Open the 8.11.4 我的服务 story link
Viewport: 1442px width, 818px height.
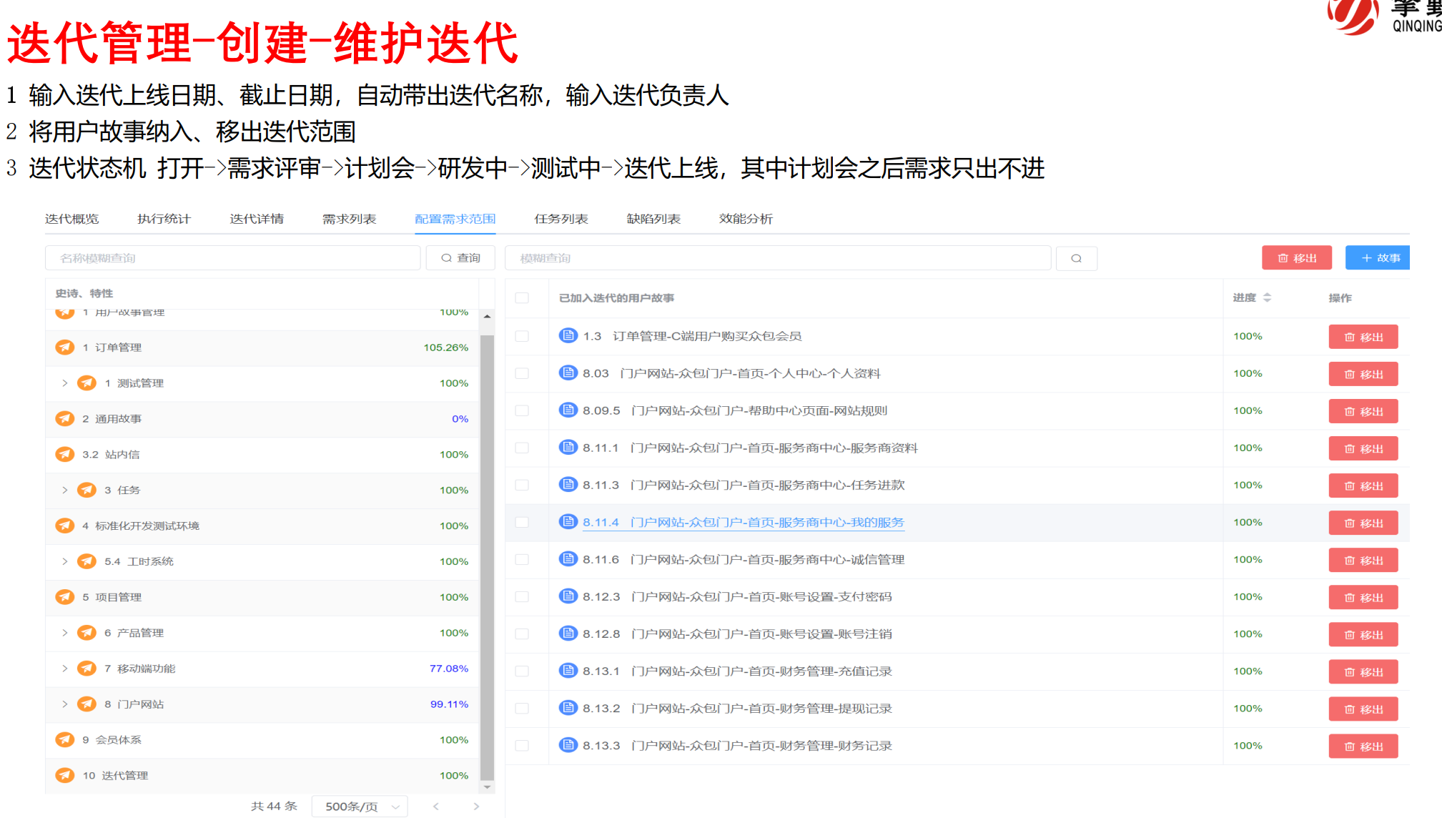tap(743, 522)
